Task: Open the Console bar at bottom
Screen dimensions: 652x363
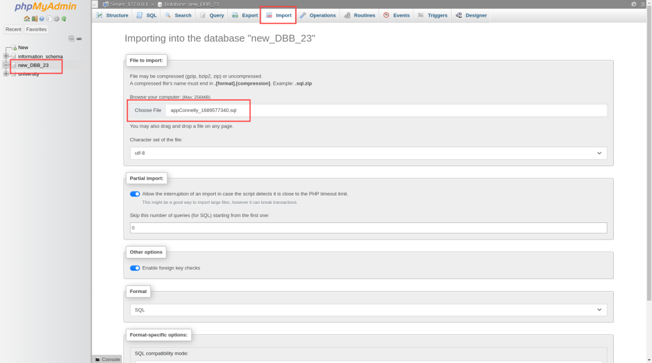Action: coord(107,359)
